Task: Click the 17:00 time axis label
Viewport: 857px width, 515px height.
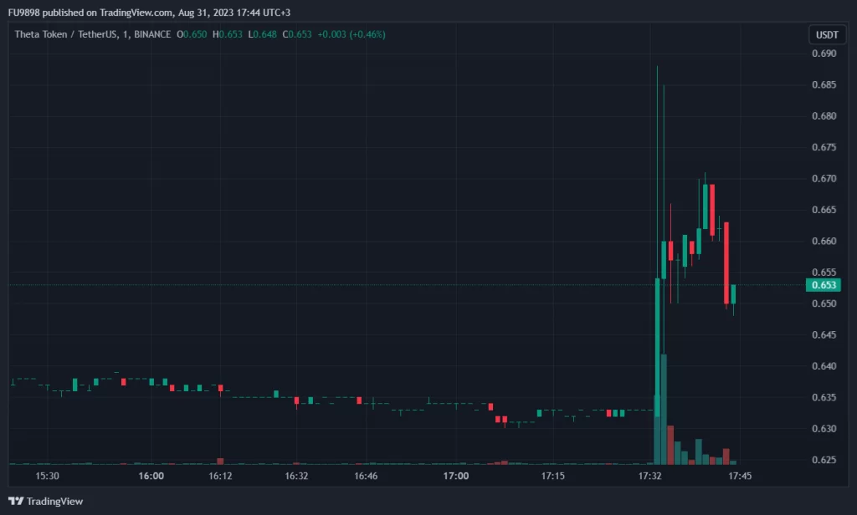Action: click(456, 476)
